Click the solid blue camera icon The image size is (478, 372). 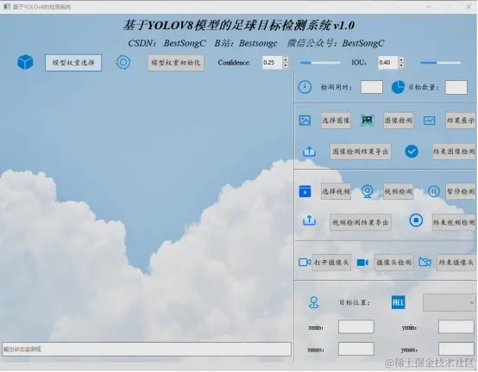point(362,263)
